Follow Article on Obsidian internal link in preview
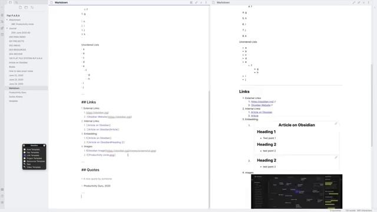Viewport: 377px width, 212px height. coord(262,112)
